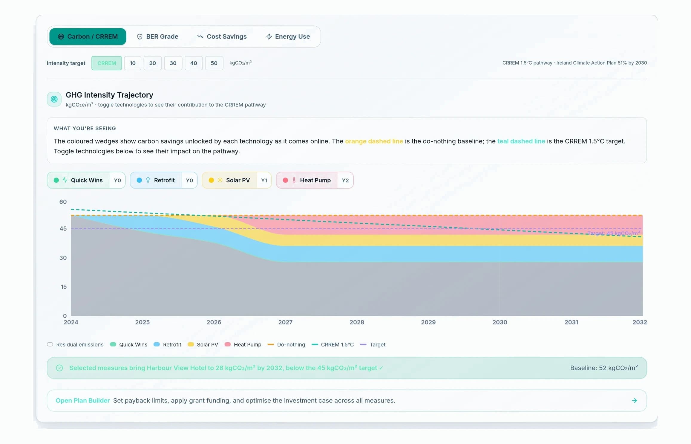Set intensity target to 30
The height and width of the screenshot is (444, 691).
click(x=173, y=63)
